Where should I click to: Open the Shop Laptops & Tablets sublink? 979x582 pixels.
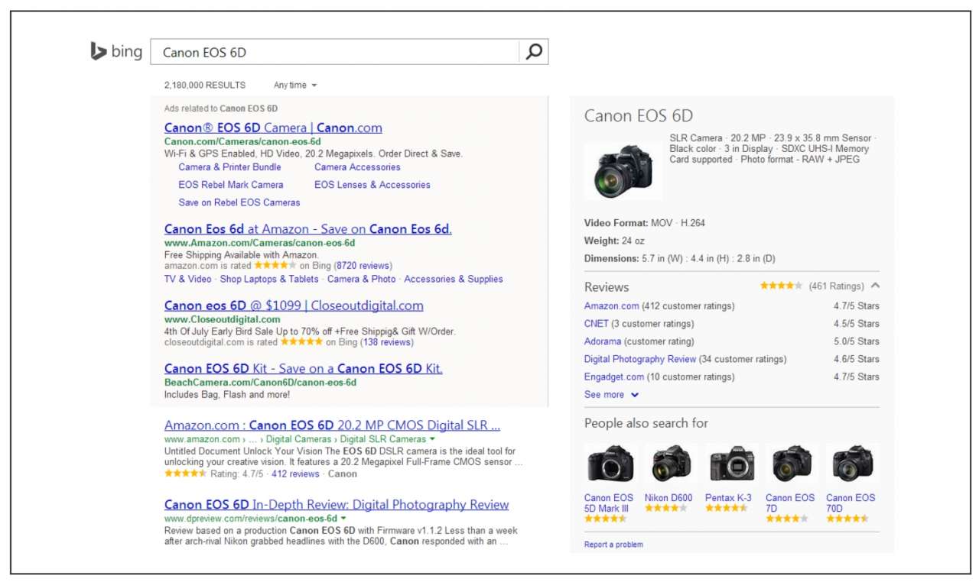[x=269, y=280]
